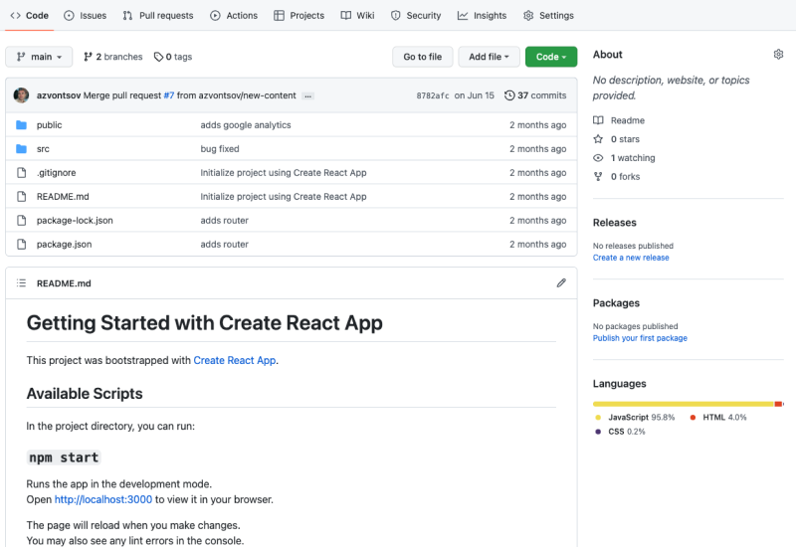The width and height of the screenshot is (797, 547).
Task: Open the .gitignore file
Action: coord(57,173)
